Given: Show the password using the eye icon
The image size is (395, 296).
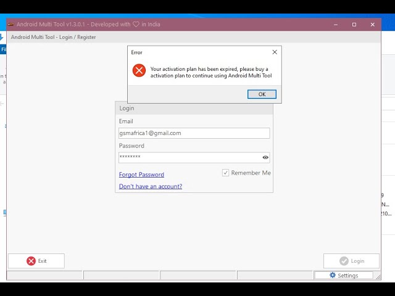Looking at the screenshot, I should coord(265,157).
